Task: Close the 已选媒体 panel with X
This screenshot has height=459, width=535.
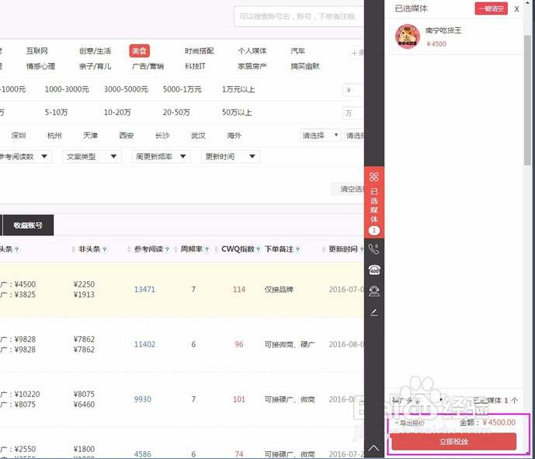Action: tap(516, 9)
